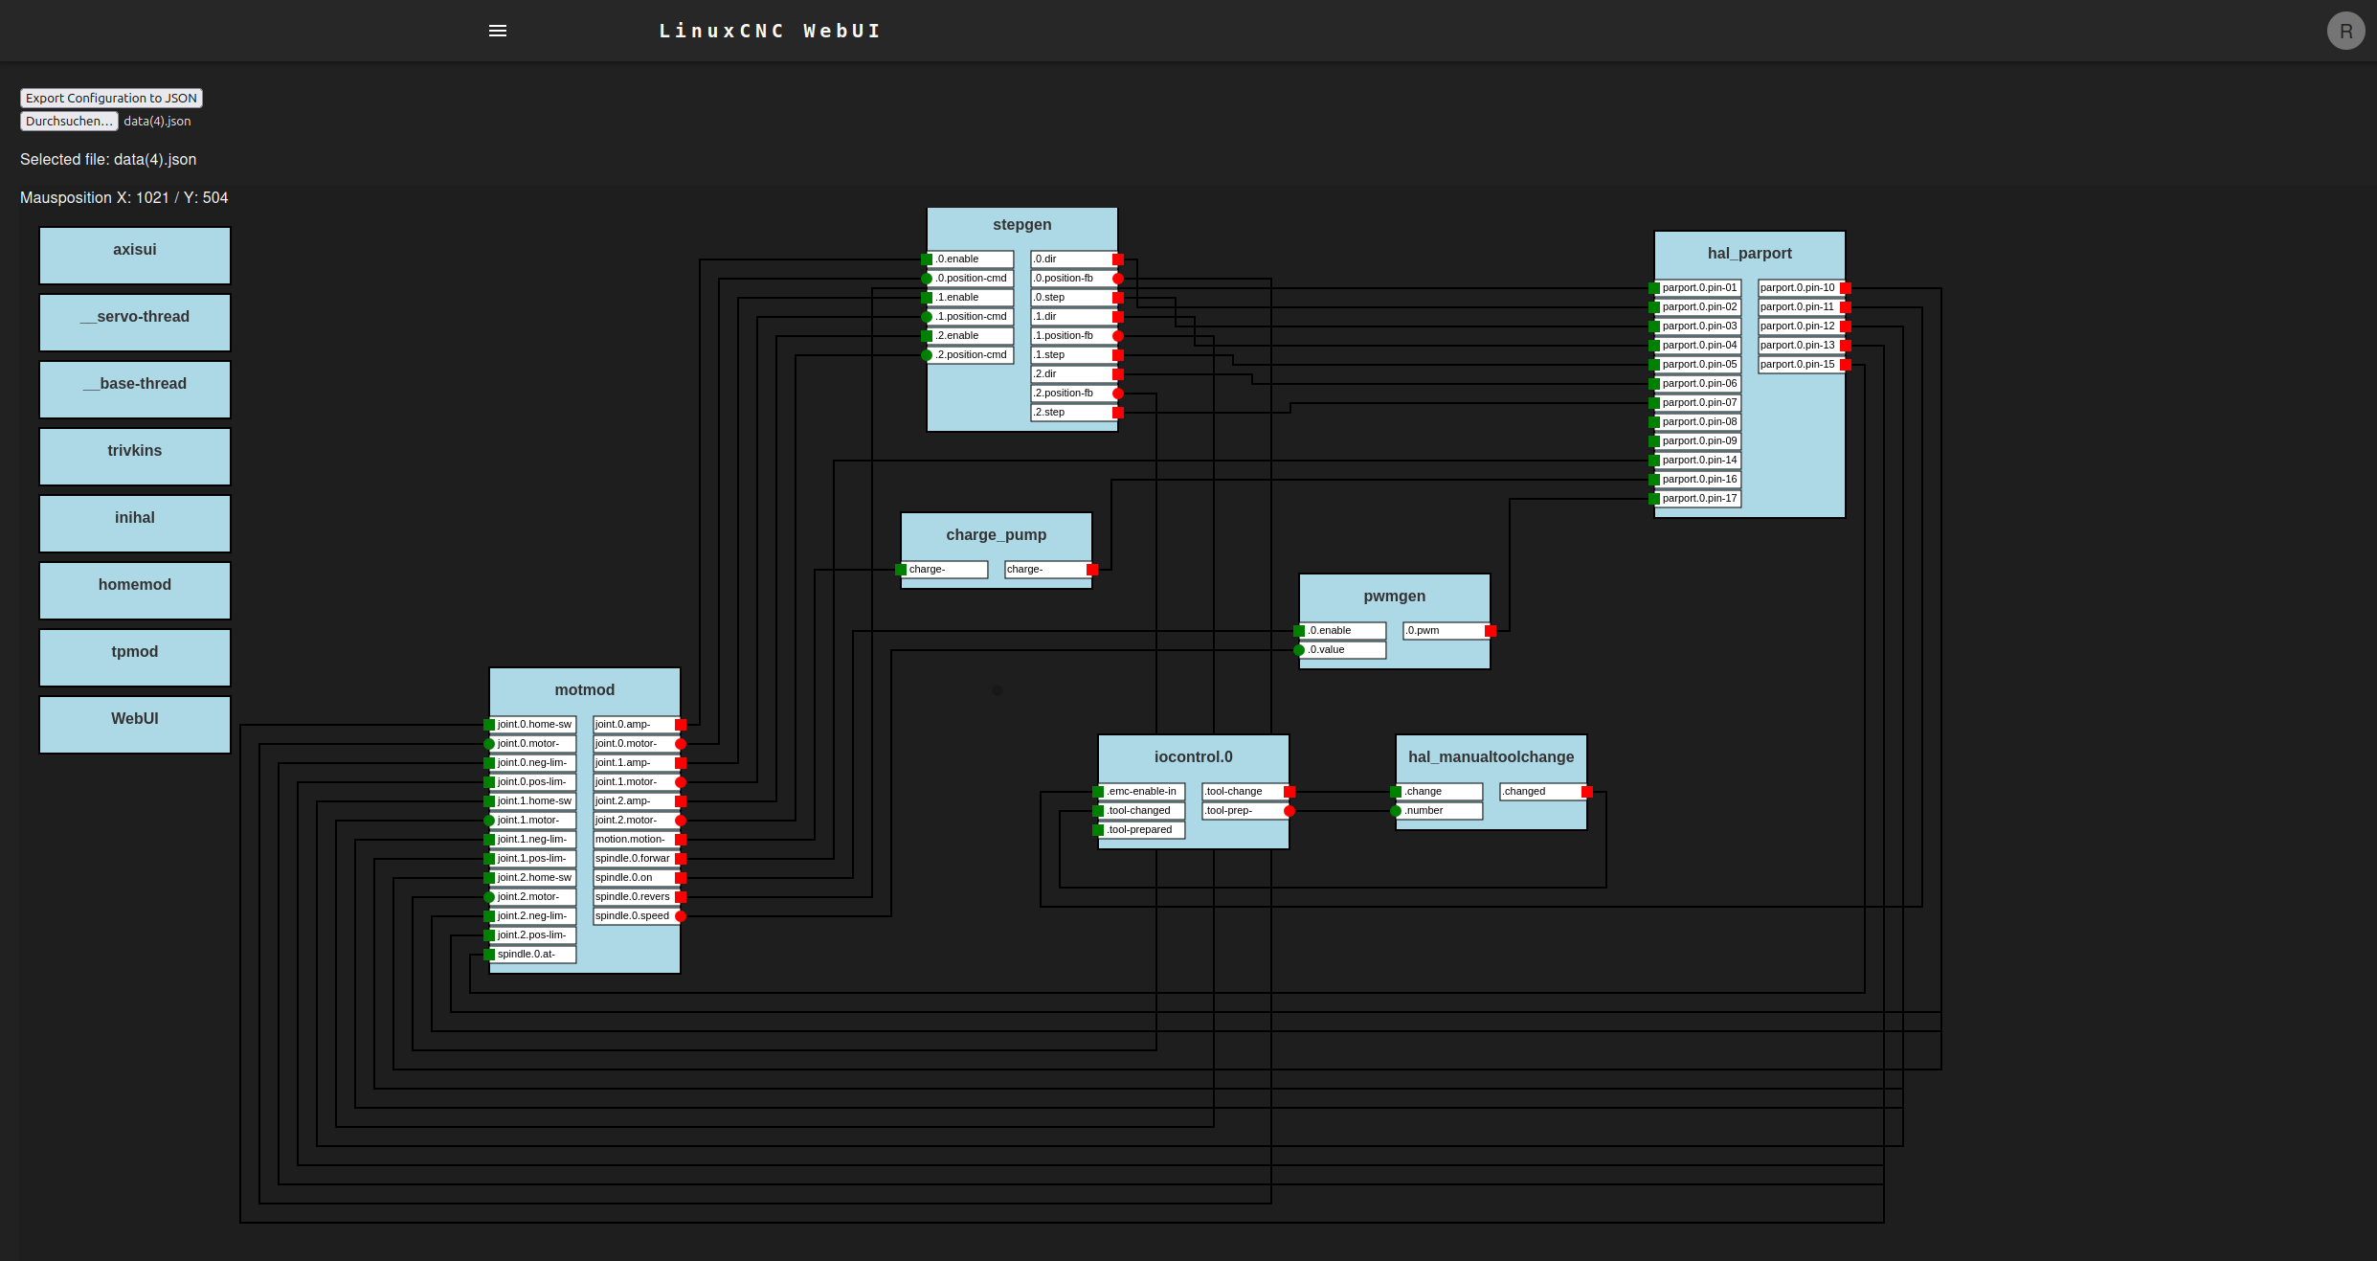Click red round port of spindle.0.speed
Viewport: 2377px width, 1261px height.
click(680, 916)
